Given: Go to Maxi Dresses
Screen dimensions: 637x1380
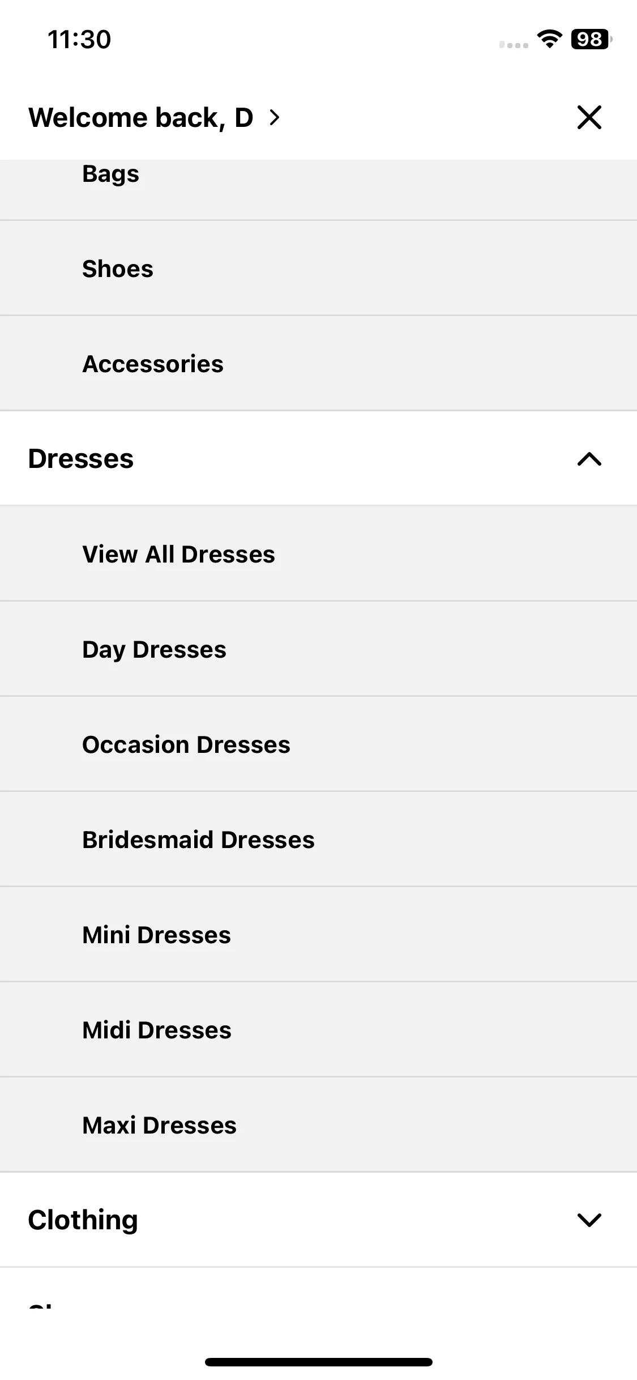Looking at the screenshot, I should pos(318,1125).
